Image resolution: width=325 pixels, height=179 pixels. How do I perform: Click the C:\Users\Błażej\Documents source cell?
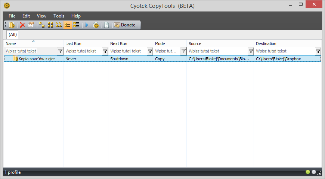point(219,59)
